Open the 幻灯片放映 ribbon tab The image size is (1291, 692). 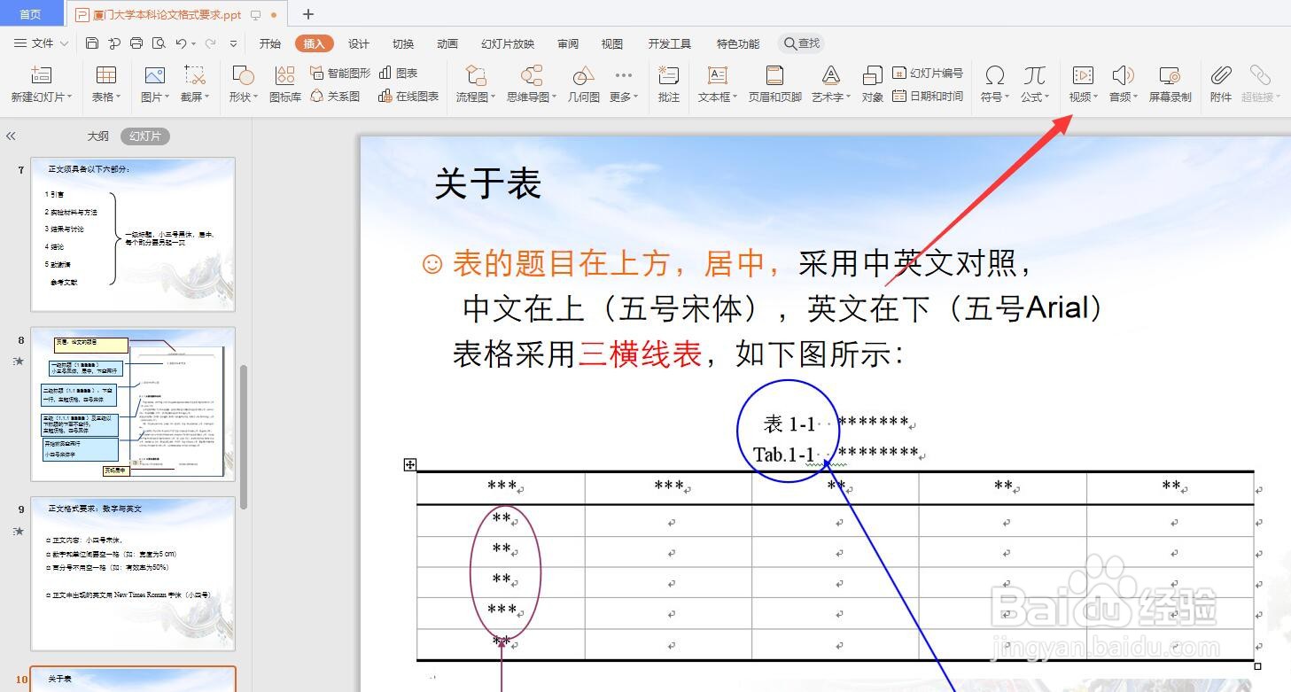point(508,43)
